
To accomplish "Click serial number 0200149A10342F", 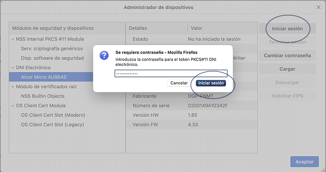I will (x=208, y=106).
